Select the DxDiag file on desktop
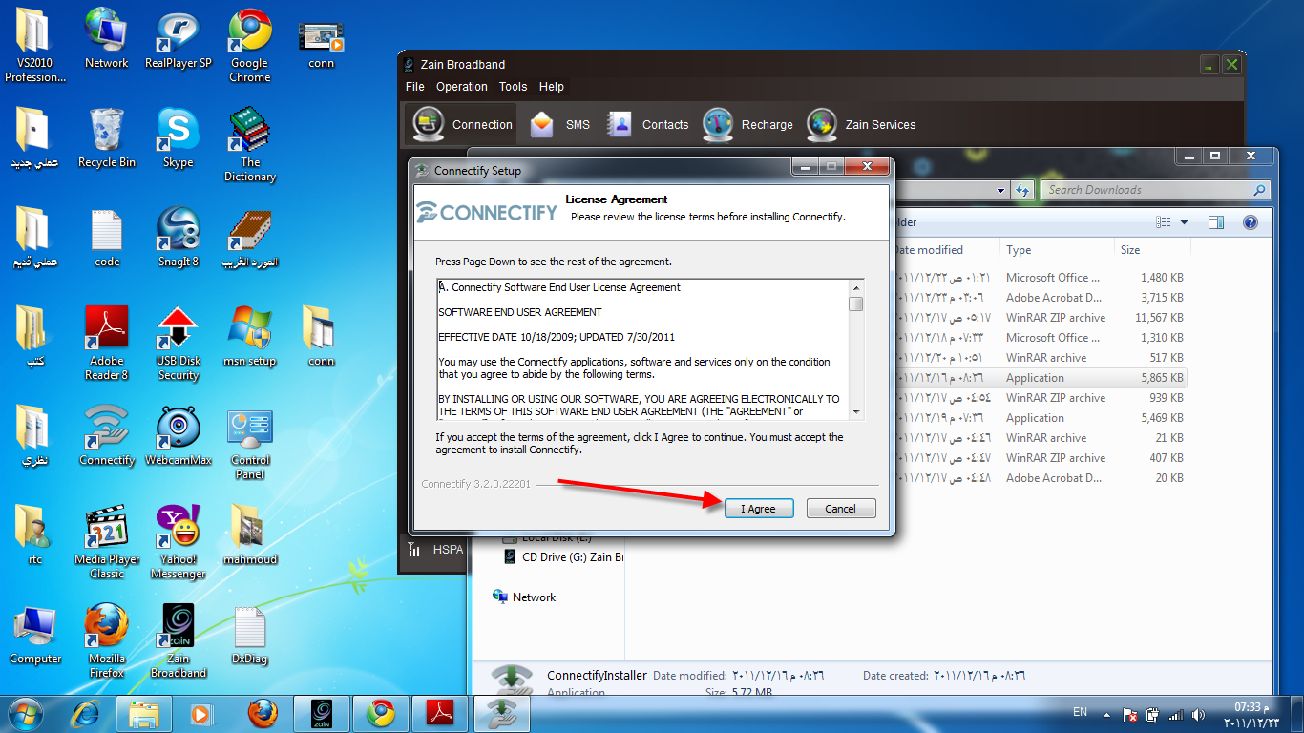 click(250, 635)
